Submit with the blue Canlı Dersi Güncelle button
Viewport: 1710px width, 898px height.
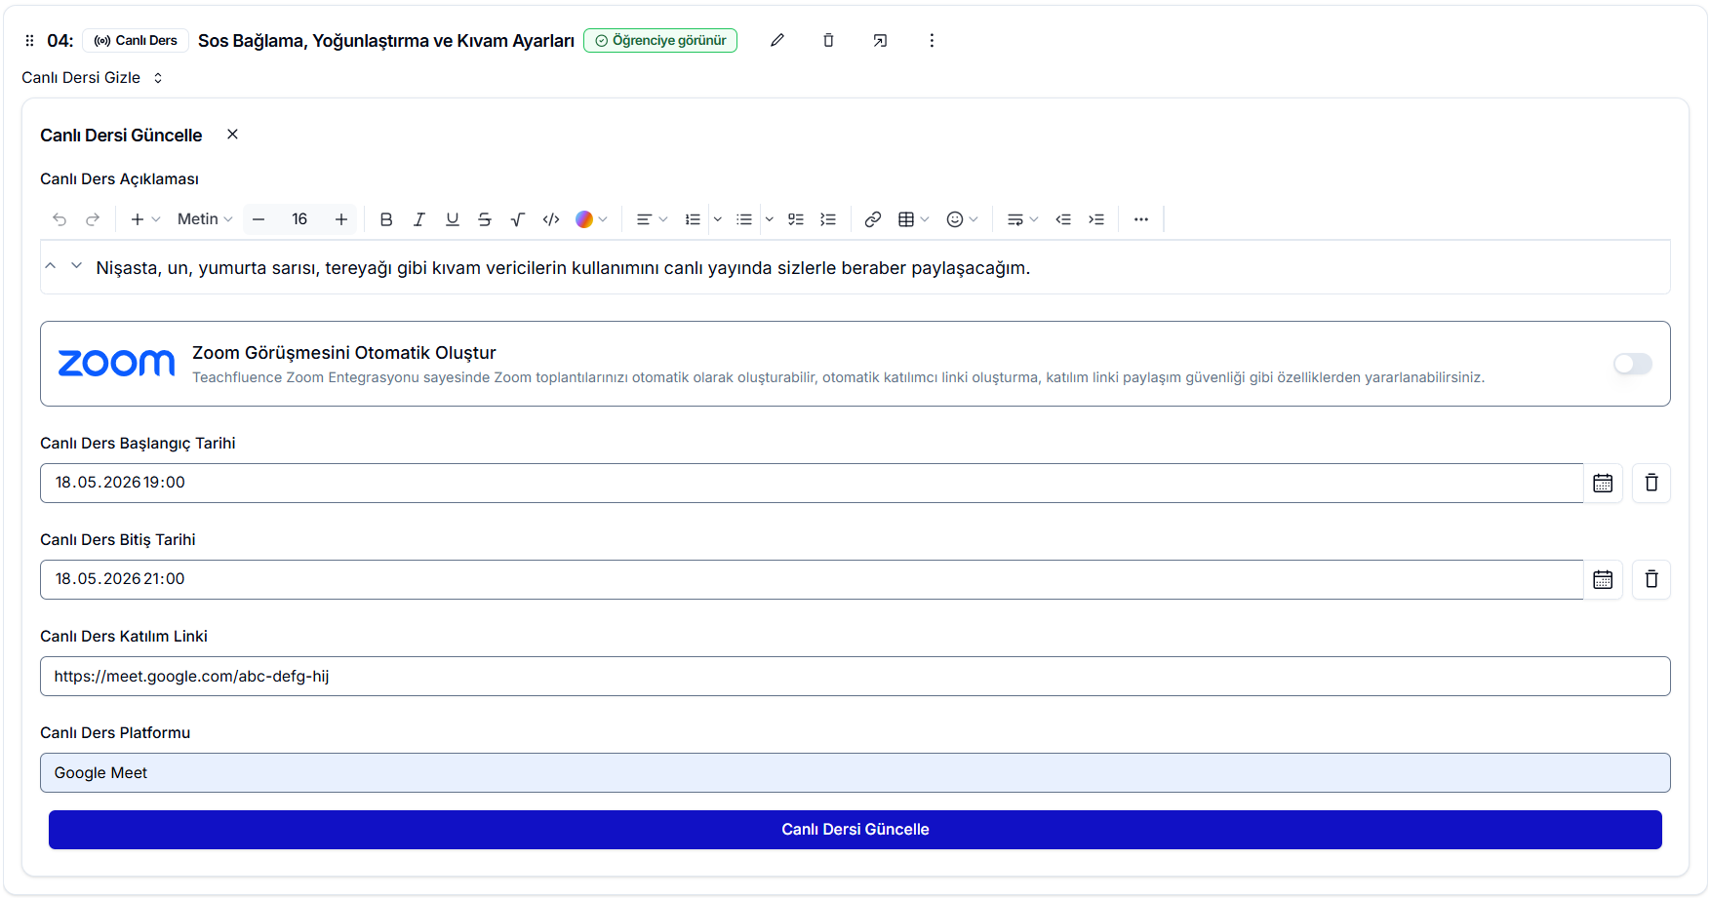click(x=855, y=830)
